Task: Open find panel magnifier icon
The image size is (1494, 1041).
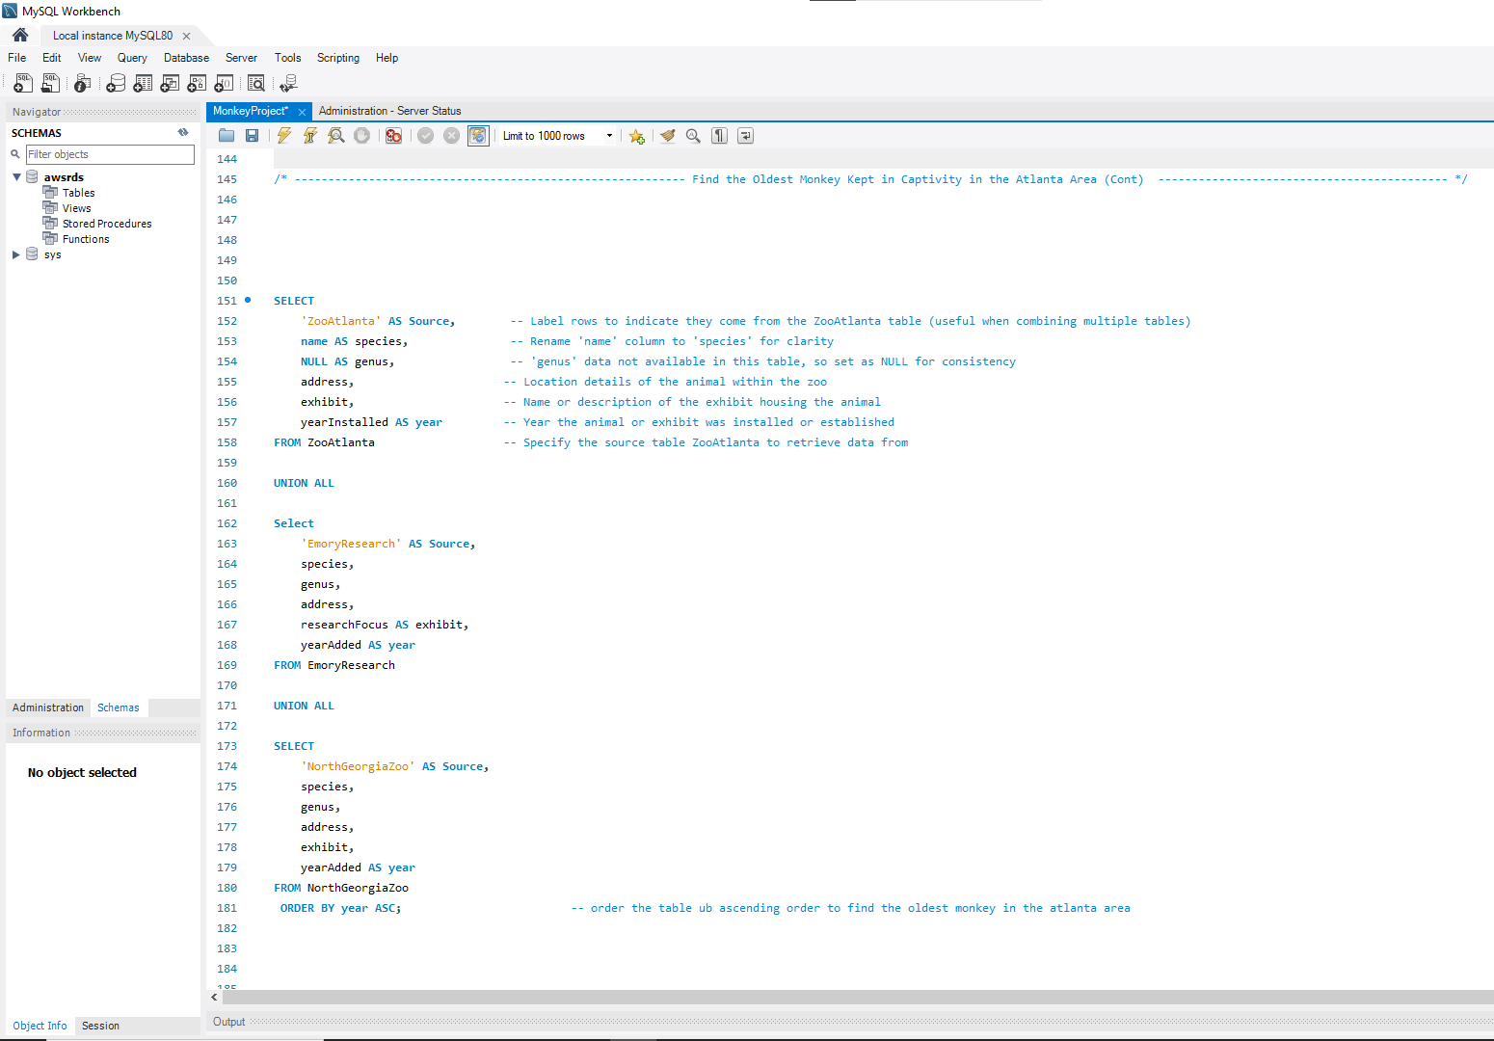Action: tap(693, 136)
